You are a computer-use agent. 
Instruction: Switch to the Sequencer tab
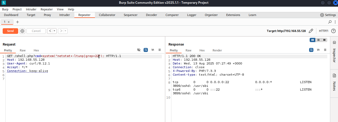click(130, 15)
